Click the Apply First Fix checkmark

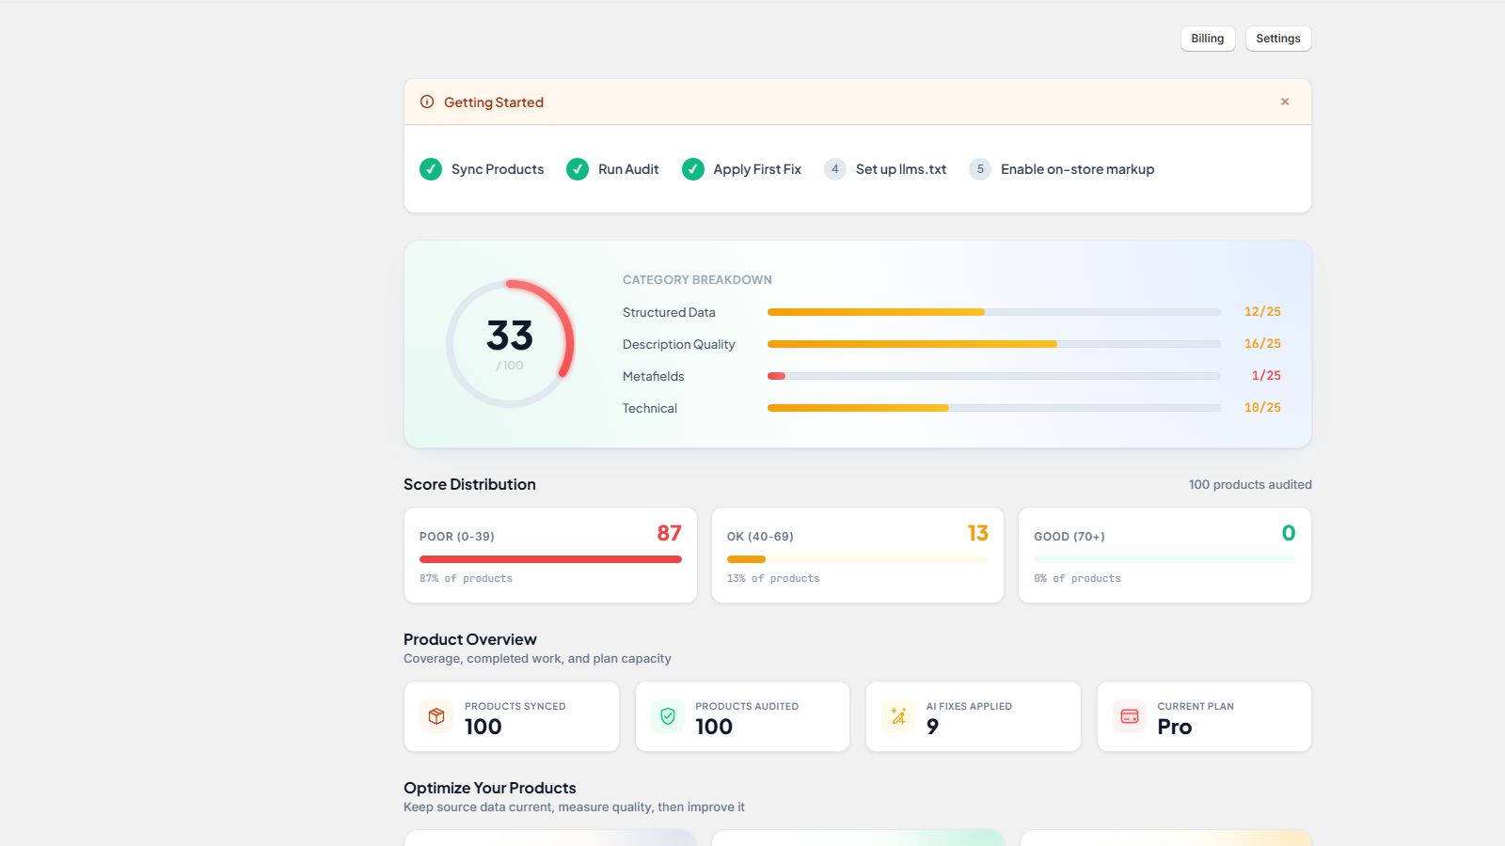(693, 169)
